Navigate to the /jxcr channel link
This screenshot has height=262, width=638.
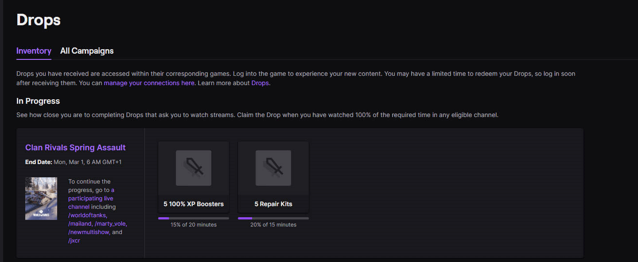click(74, 240)
